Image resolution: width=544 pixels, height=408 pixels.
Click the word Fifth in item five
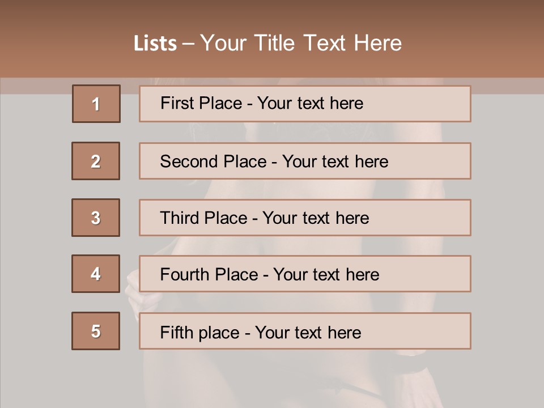click(x=177, y=332)
